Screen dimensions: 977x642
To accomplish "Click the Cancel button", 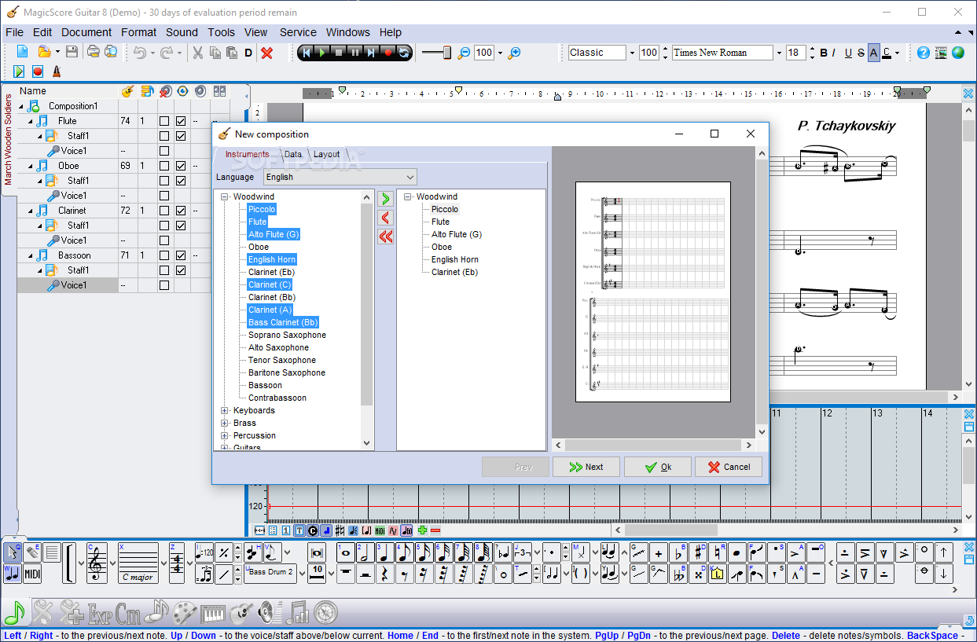I will 729,467.
